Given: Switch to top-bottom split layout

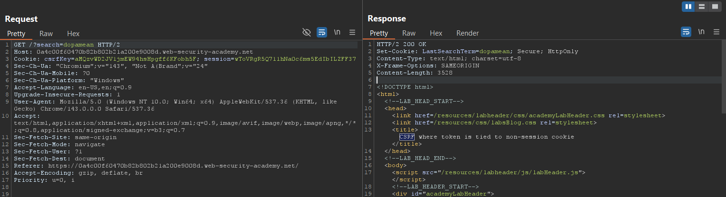Looking at the screenshot, I should click(701, 7).
